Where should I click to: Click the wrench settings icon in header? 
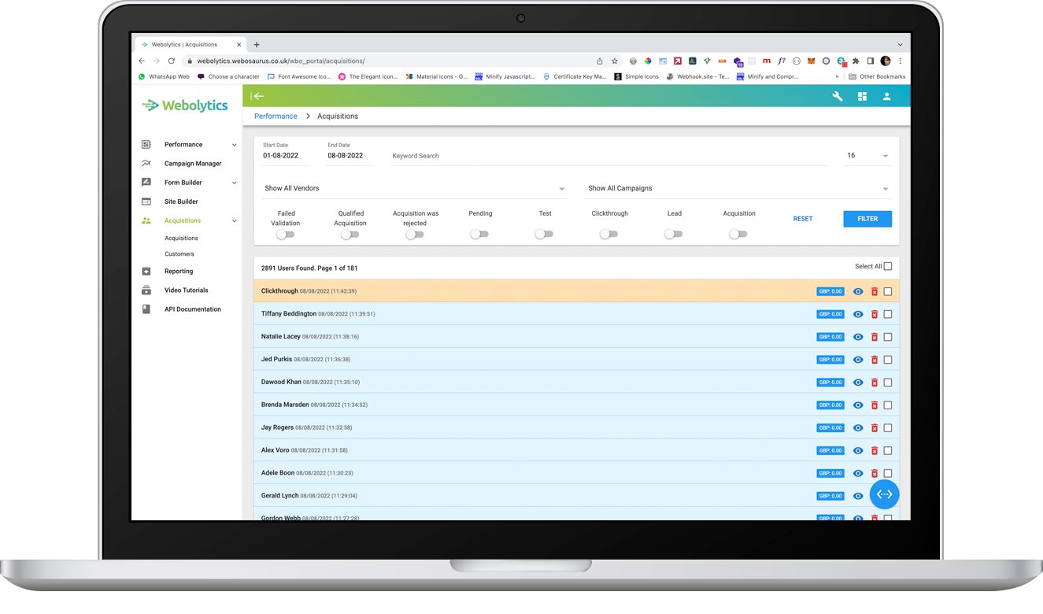[x=838, y=96]
